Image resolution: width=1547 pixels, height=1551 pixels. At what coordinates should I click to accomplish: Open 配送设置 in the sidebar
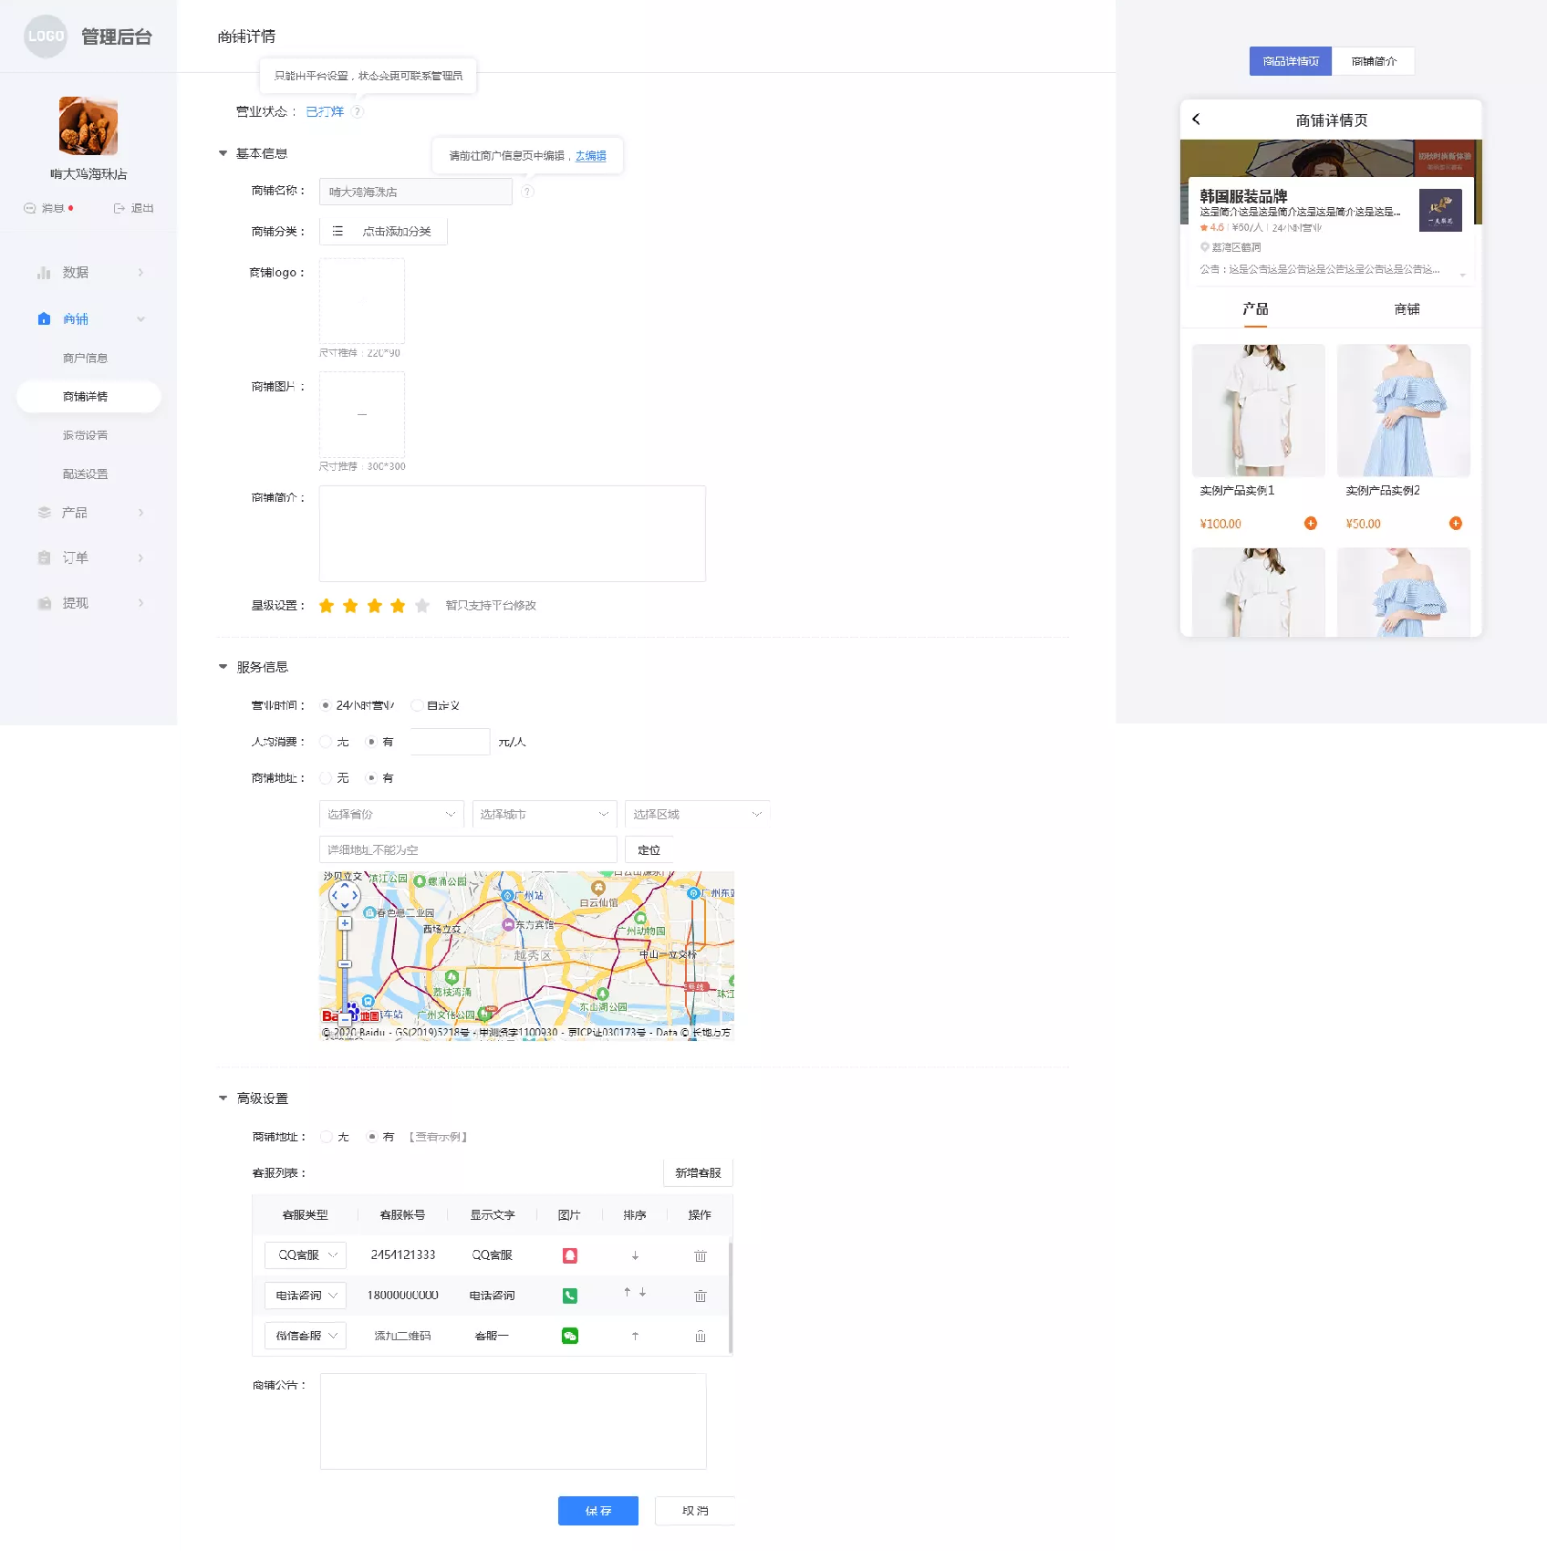(85, 474)
